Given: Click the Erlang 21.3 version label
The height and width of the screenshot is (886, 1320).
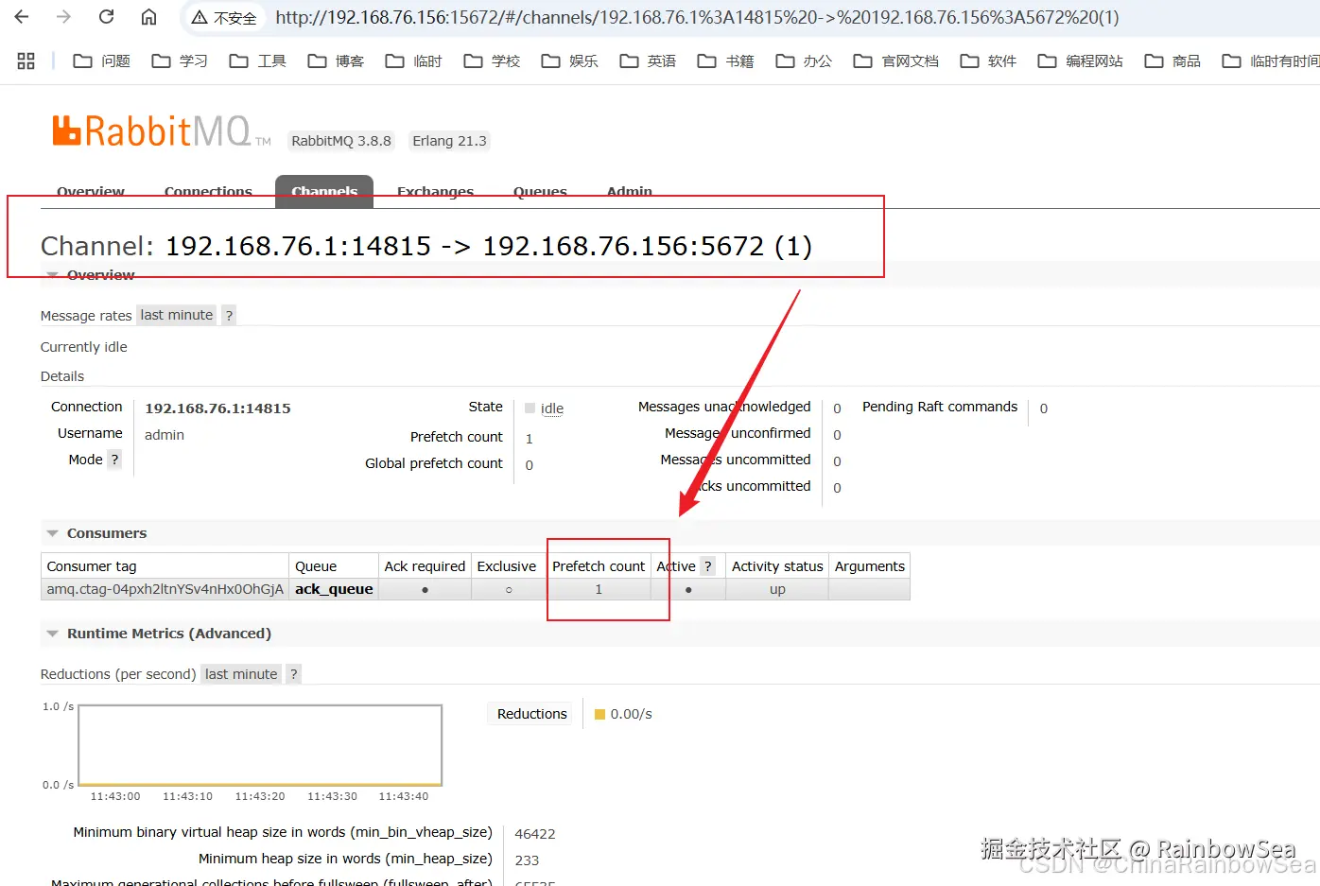Looking at the screenshot, I should tap(449, 141).
